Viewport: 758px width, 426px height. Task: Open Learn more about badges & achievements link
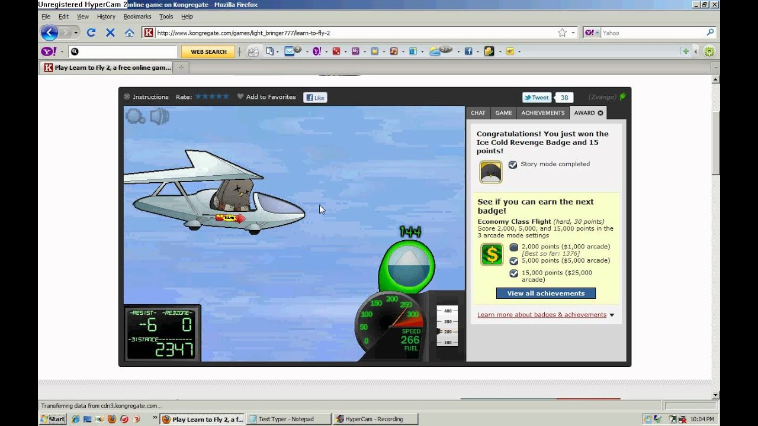[542, 315]
